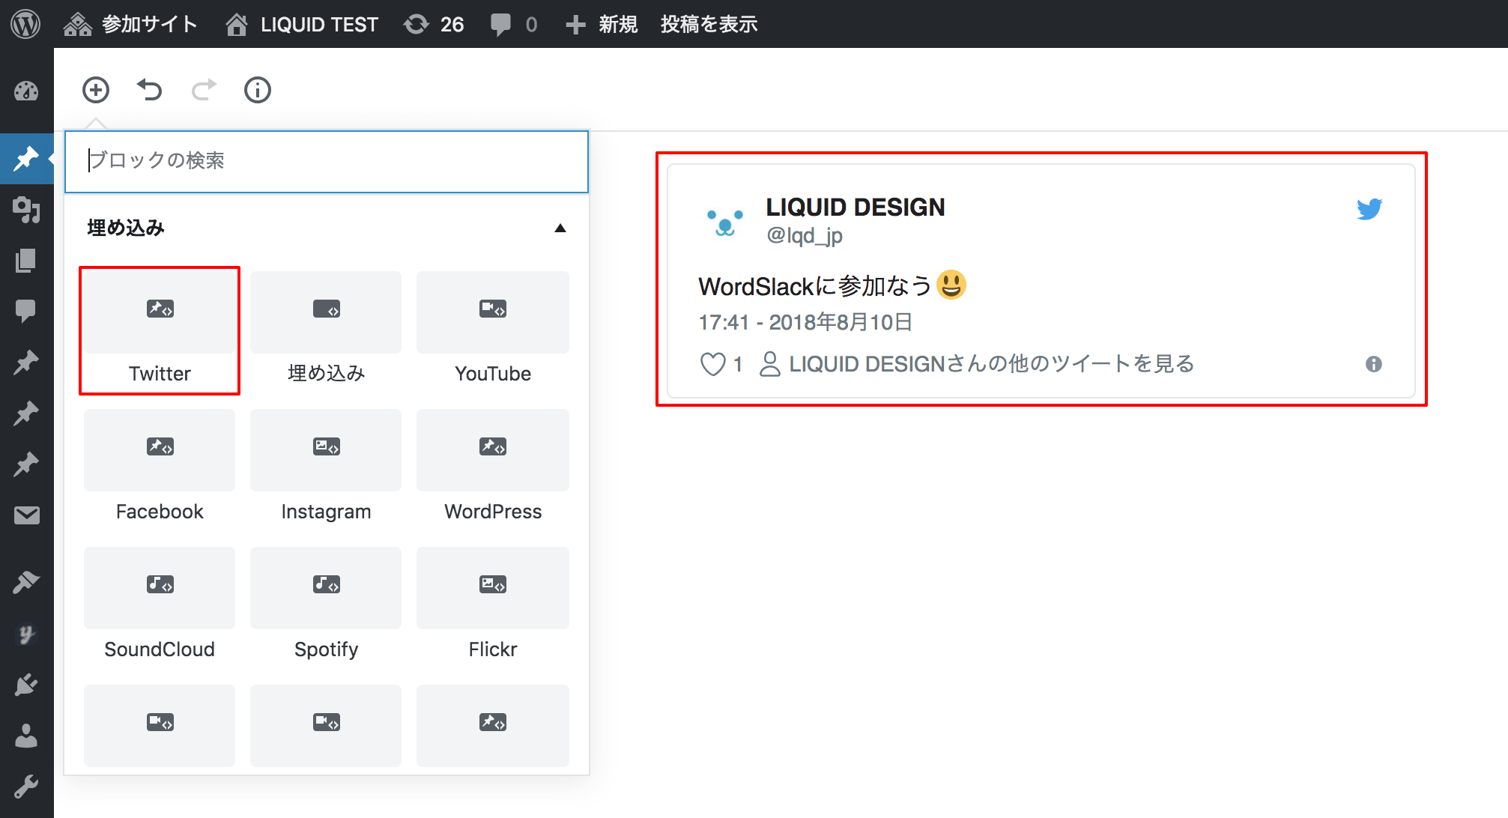Viewport: 1508px width, 818px height.
Task: Open the 26 pending updates
Action: click(x=434, y=24)
